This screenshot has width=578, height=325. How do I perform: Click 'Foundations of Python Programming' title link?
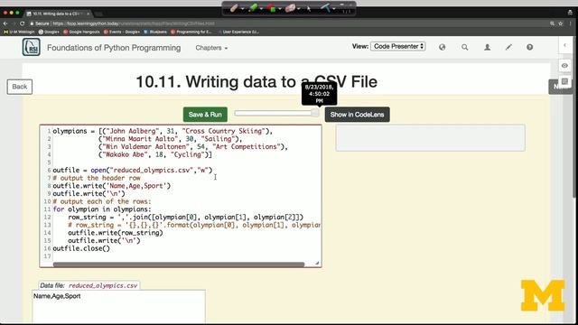coord(114,48)
